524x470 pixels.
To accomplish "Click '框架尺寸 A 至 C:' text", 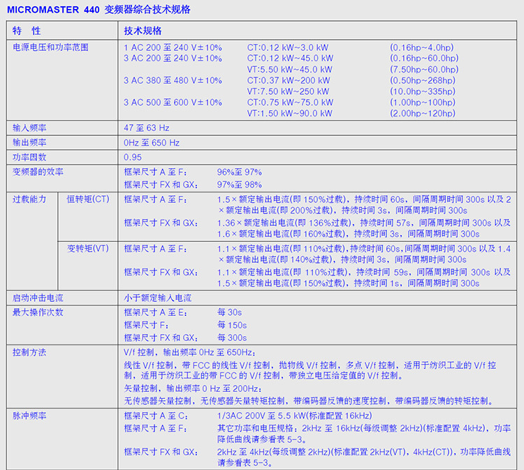I will 156,416.
